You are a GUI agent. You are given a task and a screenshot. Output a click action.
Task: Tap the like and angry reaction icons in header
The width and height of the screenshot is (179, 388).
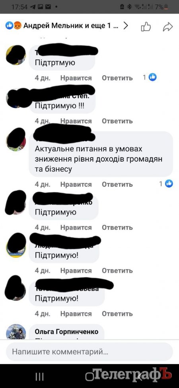14,25
